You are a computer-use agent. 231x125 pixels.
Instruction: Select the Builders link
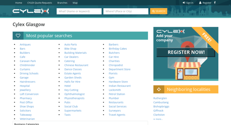click(x=25, y=53)
